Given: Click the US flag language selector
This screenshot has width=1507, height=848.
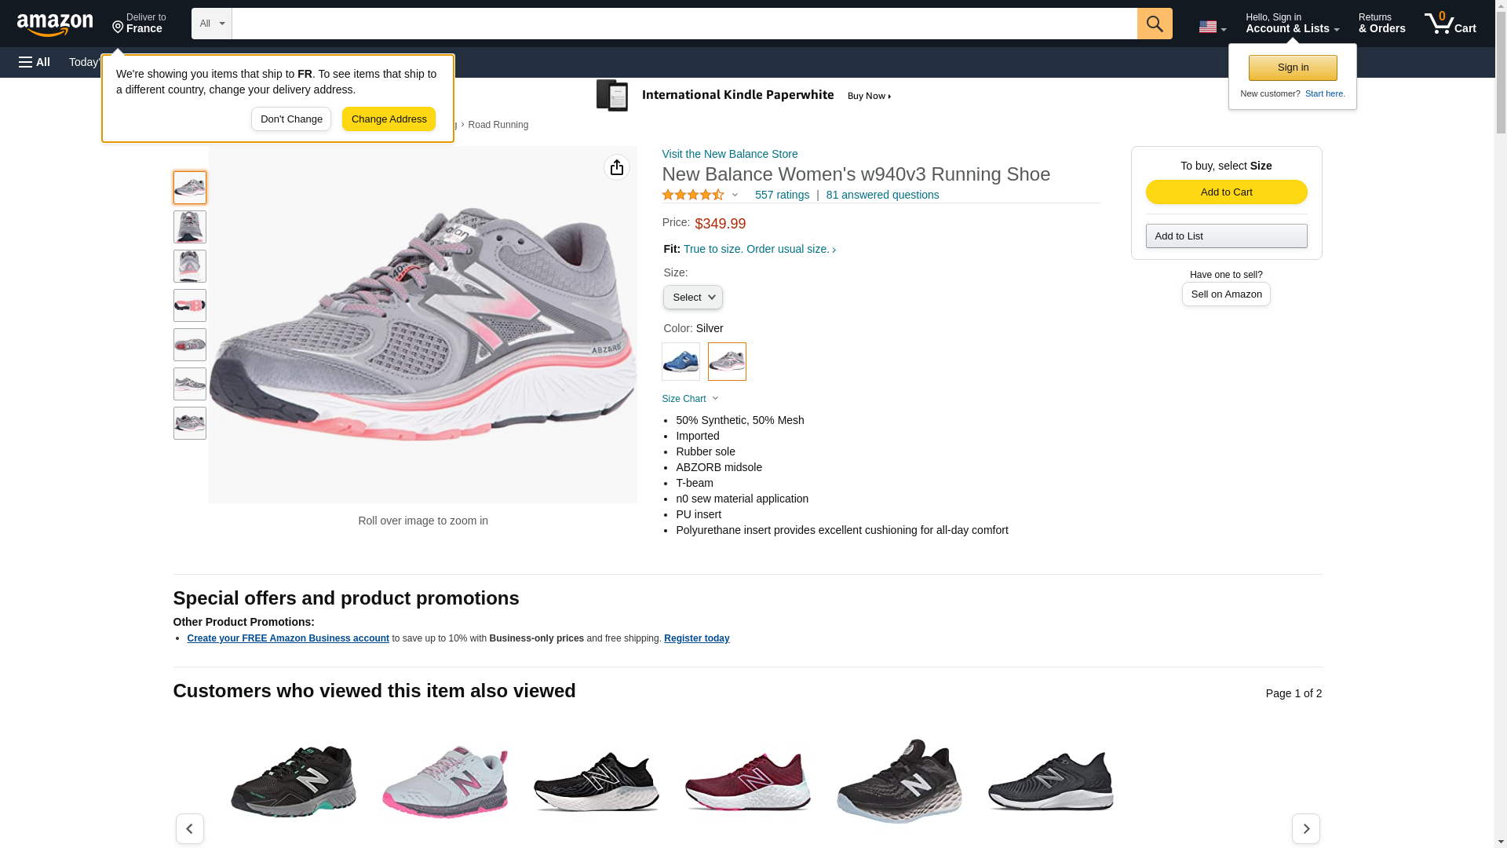Looking at the screenshot, I should [x=1212, y=27].
